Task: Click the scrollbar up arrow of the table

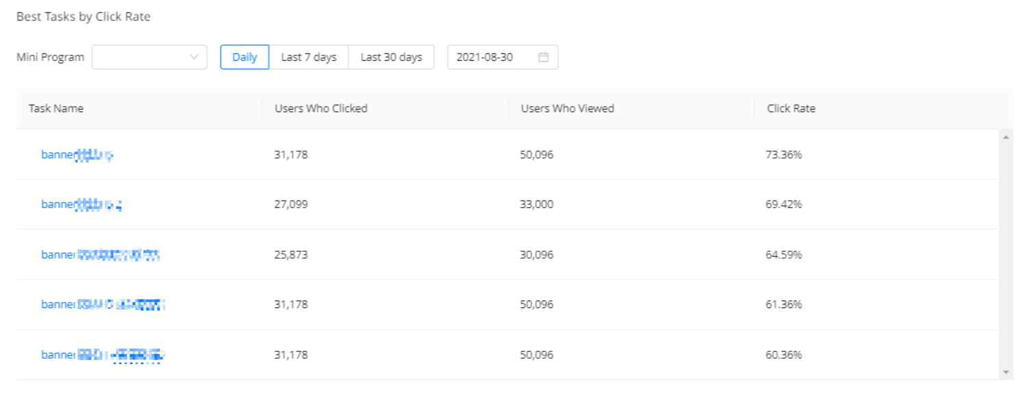Action: click(1006, 138)
